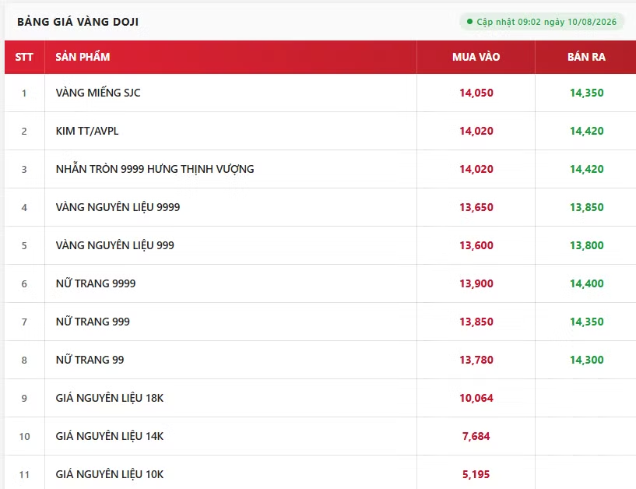Click sell price 14,420 for NHẪN TRÒN 9999
This screenshot has height=489, width=636.
(586, 169)
